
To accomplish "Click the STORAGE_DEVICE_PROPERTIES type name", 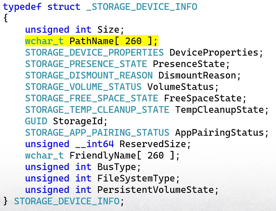I will (94, 52).
